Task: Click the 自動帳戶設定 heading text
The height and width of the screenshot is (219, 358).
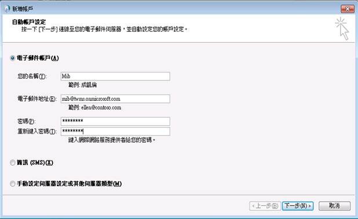Action: [x=29, y=22]
